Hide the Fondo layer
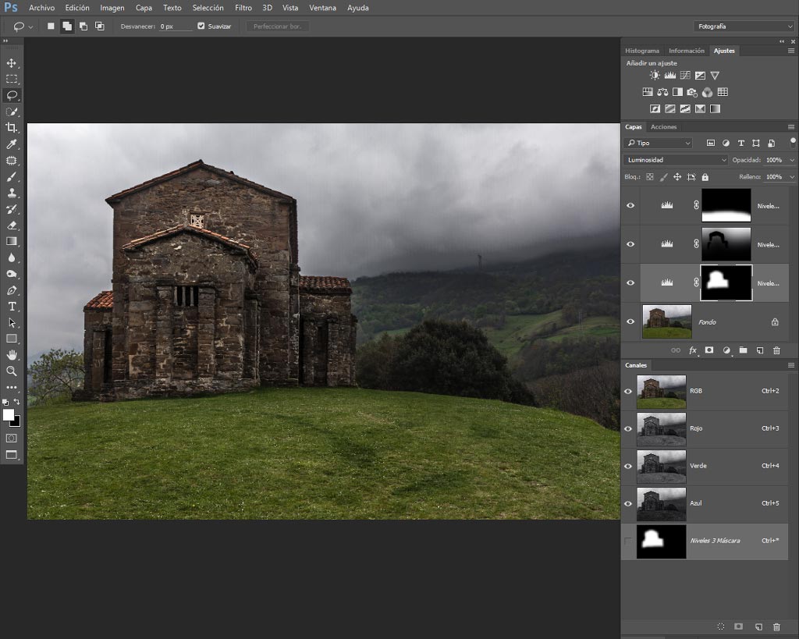Screen dimensions: 799x639 (630, 321)
